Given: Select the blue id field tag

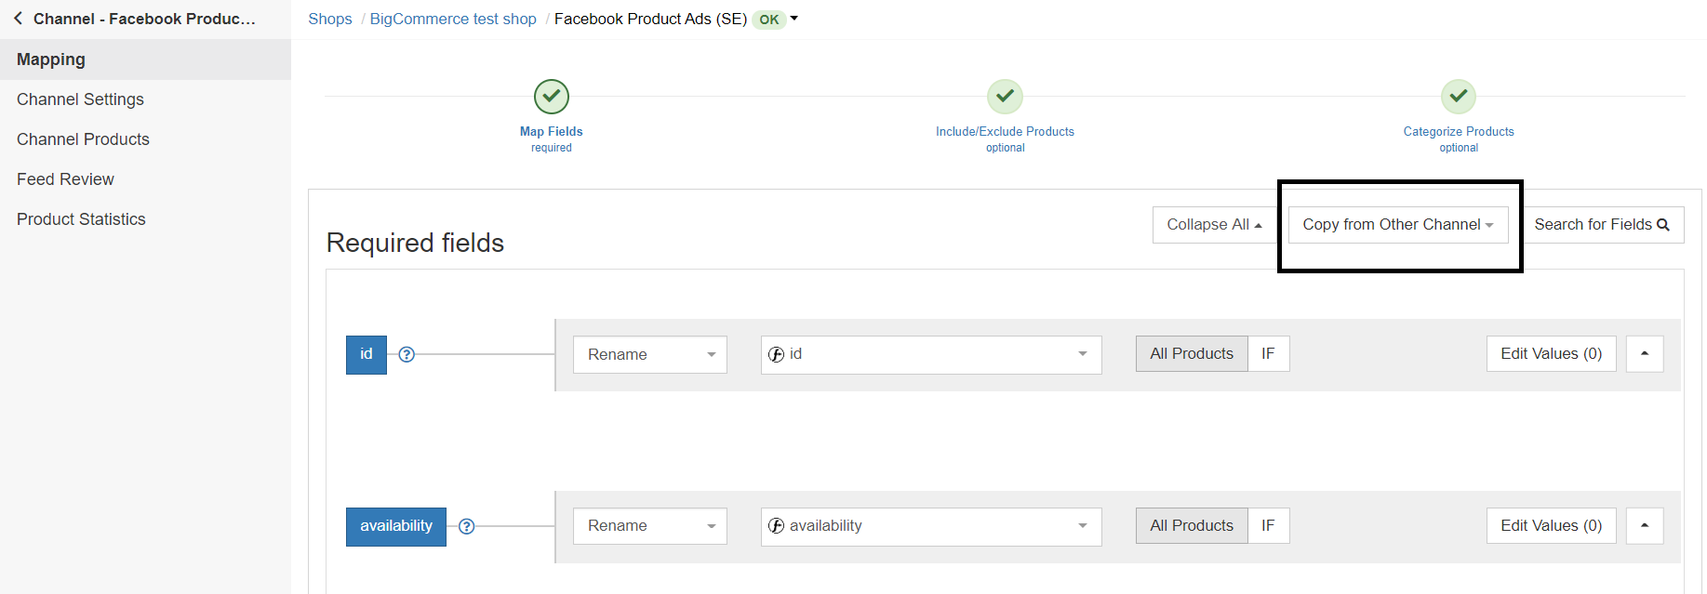Looking at the screenshot, I should (x=367, y=355).
